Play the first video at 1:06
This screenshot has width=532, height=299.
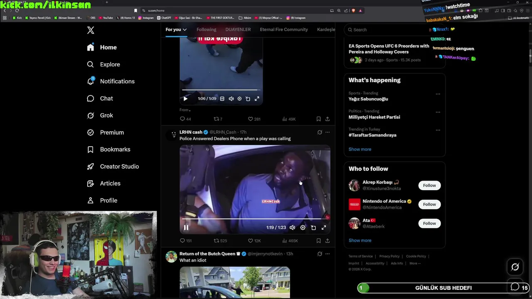tap(185, 99)
